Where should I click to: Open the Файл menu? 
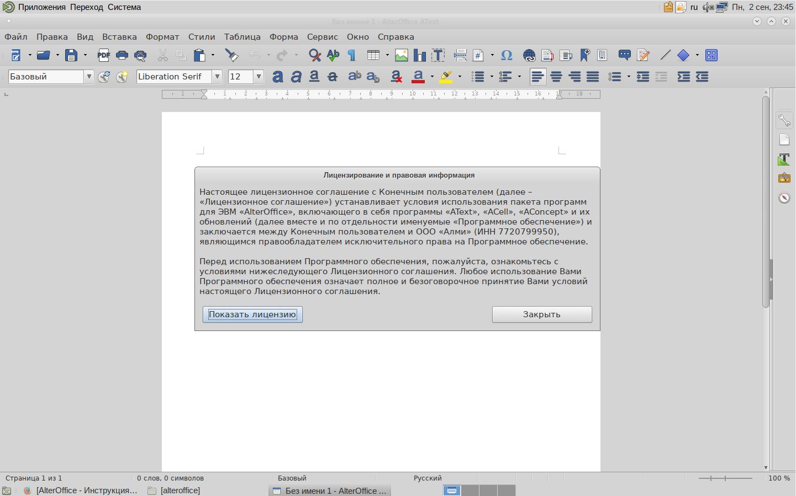pyautogui.click(x=16, y=37)
